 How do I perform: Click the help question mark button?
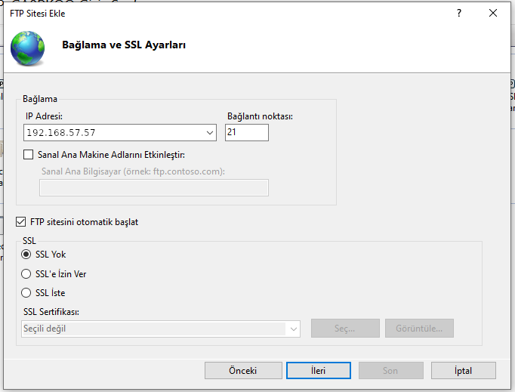459,13
